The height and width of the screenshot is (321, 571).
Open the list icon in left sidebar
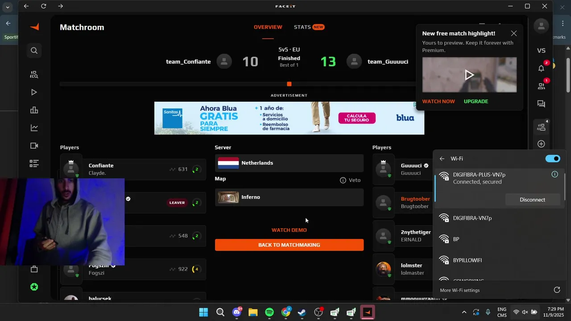[x=34, y=164]
